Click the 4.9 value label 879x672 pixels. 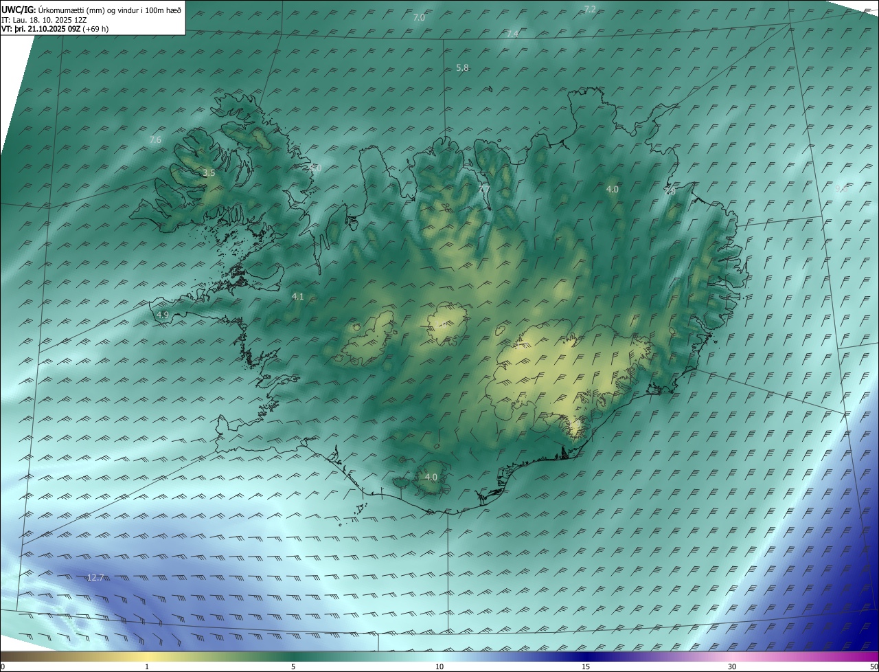click(163, 315)
